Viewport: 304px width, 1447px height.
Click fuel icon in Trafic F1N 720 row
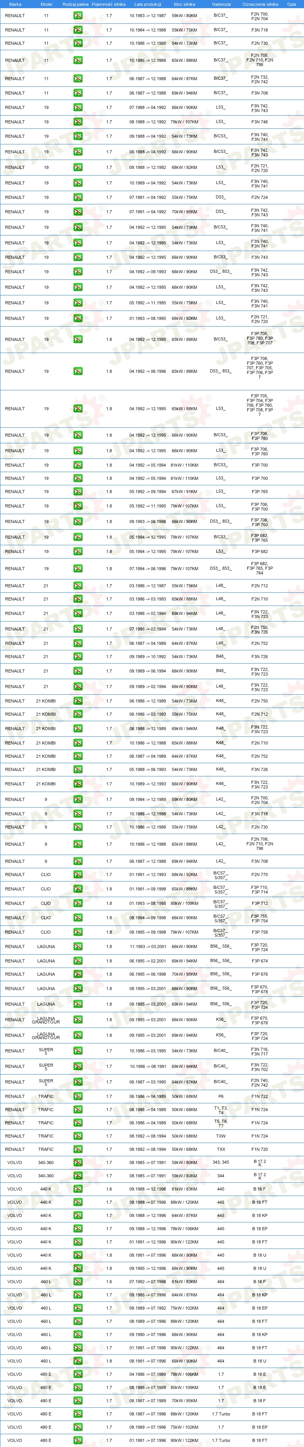[78, 1149]
